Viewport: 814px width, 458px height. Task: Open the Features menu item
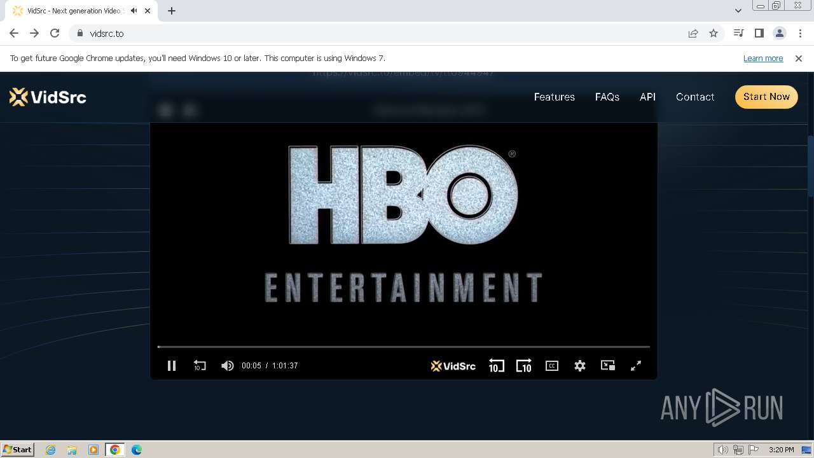(x=554, y=97)
